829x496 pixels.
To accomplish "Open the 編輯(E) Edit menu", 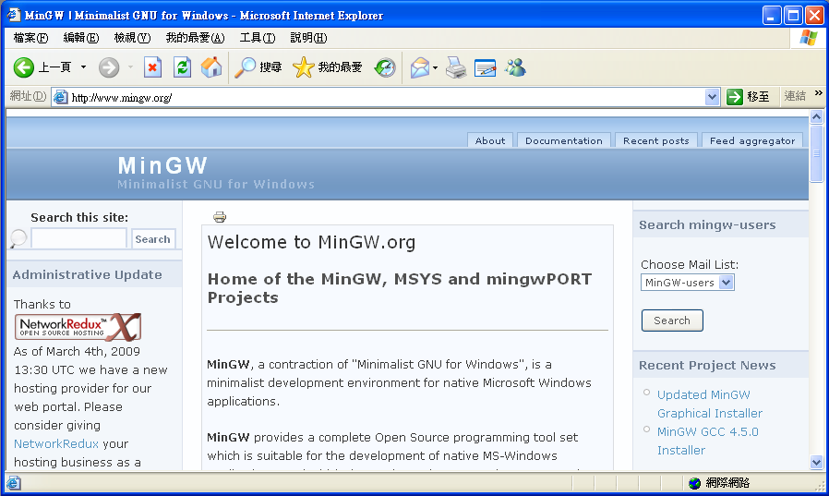I will [x=81, y=38].
